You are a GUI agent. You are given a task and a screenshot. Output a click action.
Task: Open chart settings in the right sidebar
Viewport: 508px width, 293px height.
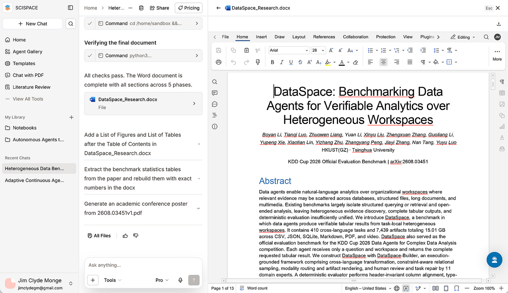502,126
